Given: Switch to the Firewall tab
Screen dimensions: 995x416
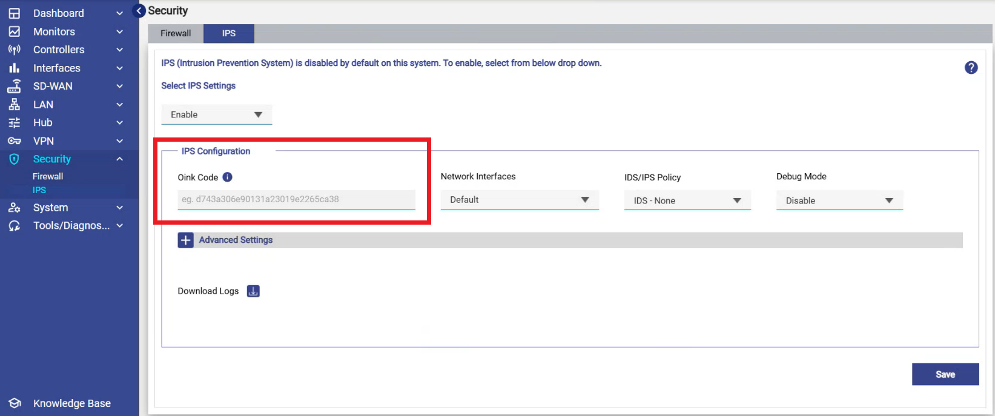Looking at the screenshot, I should point(176,33).
